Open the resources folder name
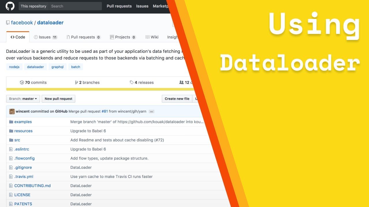Viewport: 369px width, 207px height. coord(23,131)
